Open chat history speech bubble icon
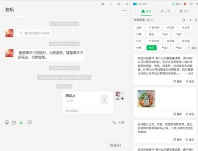This screenshot has height=151, width=198. click(x=30, y=122)
